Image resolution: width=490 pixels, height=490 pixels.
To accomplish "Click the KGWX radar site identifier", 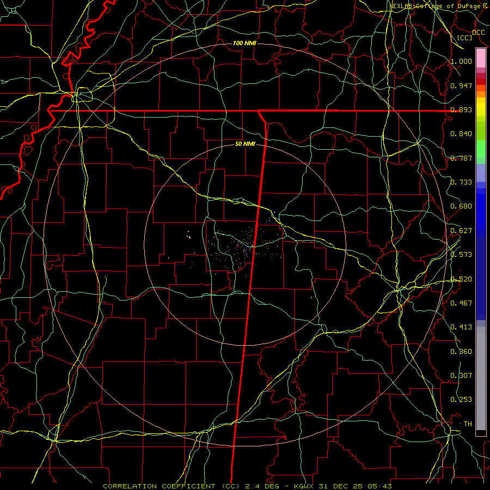I will pyautogui.click(x=304, y=486).
